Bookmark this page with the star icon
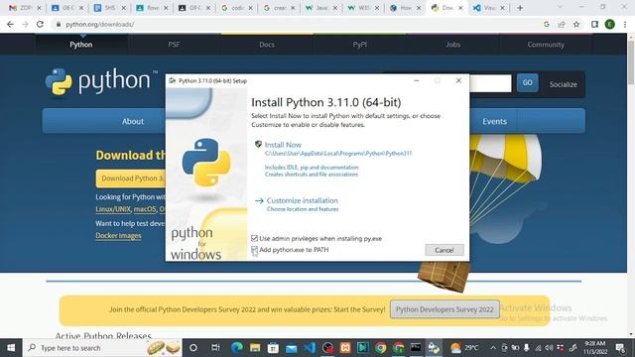This screenshot has width=635, height=357. 576,24
